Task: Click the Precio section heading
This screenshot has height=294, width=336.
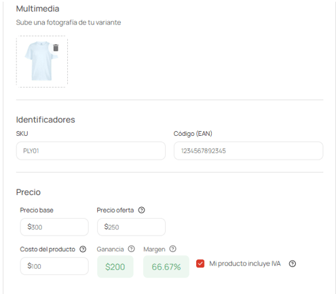Action: 29,192
